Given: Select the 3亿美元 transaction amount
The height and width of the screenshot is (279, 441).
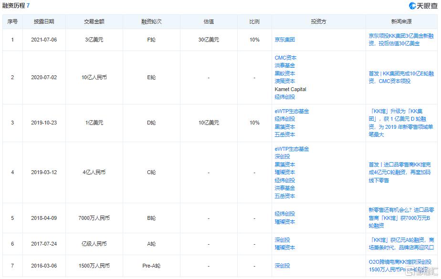Looking at the screenshot, I should 94,40.
